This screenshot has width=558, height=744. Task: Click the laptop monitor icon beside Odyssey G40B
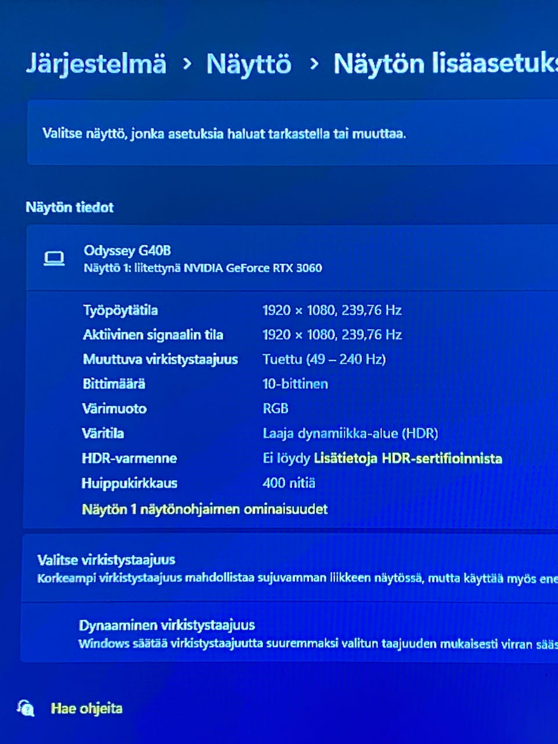click(x=54, y=259)
